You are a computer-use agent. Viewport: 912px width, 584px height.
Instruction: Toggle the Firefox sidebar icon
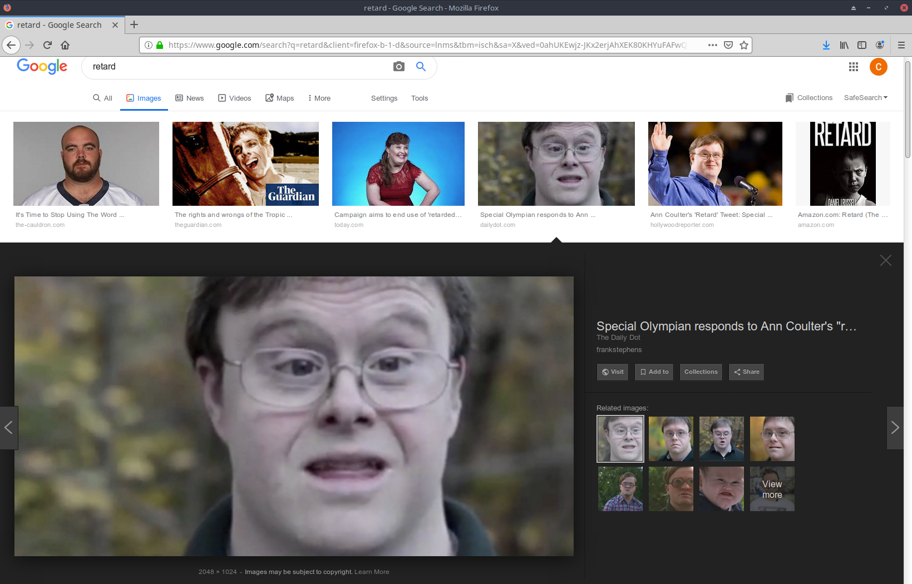click(x=862, y=45)
